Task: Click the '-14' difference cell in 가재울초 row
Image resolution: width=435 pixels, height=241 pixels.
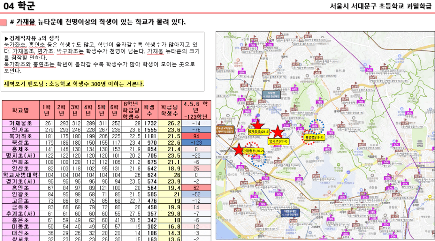Action: point(196,123)
